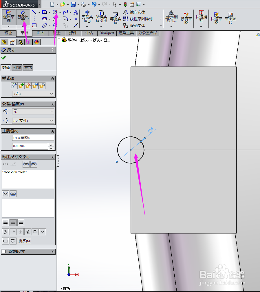Increase dimension value with up stepper
The image size is (260, 292).
51,145
